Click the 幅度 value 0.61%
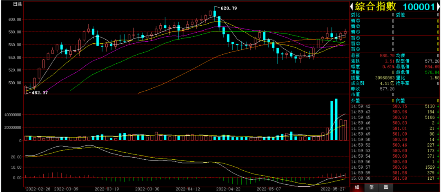The height and width of the screenshot is (192, 441). 388,67
